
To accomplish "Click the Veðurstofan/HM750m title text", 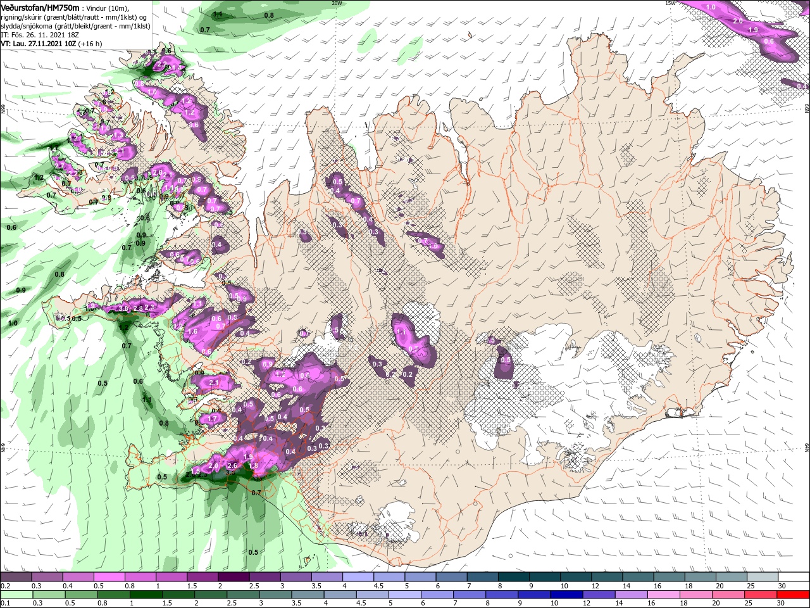I will point(40,7).
